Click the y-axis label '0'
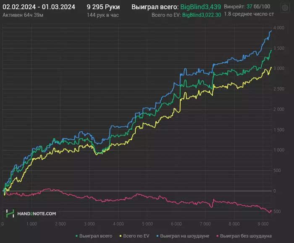The height and width of the screenshot is (243, 294). tap(275, 191)
